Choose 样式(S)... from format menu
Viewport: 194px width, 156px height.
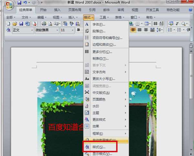click(106, 147)
